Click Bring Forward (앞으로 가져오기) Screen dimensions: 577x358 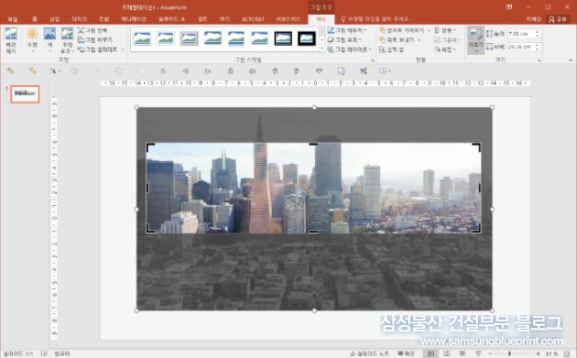point(401,30)
